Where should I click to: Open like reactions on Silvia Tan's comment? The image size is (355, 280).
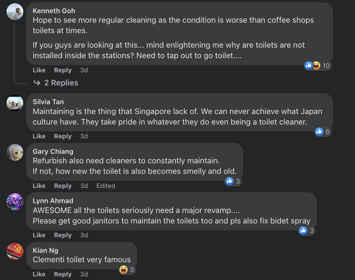point(323,132)
